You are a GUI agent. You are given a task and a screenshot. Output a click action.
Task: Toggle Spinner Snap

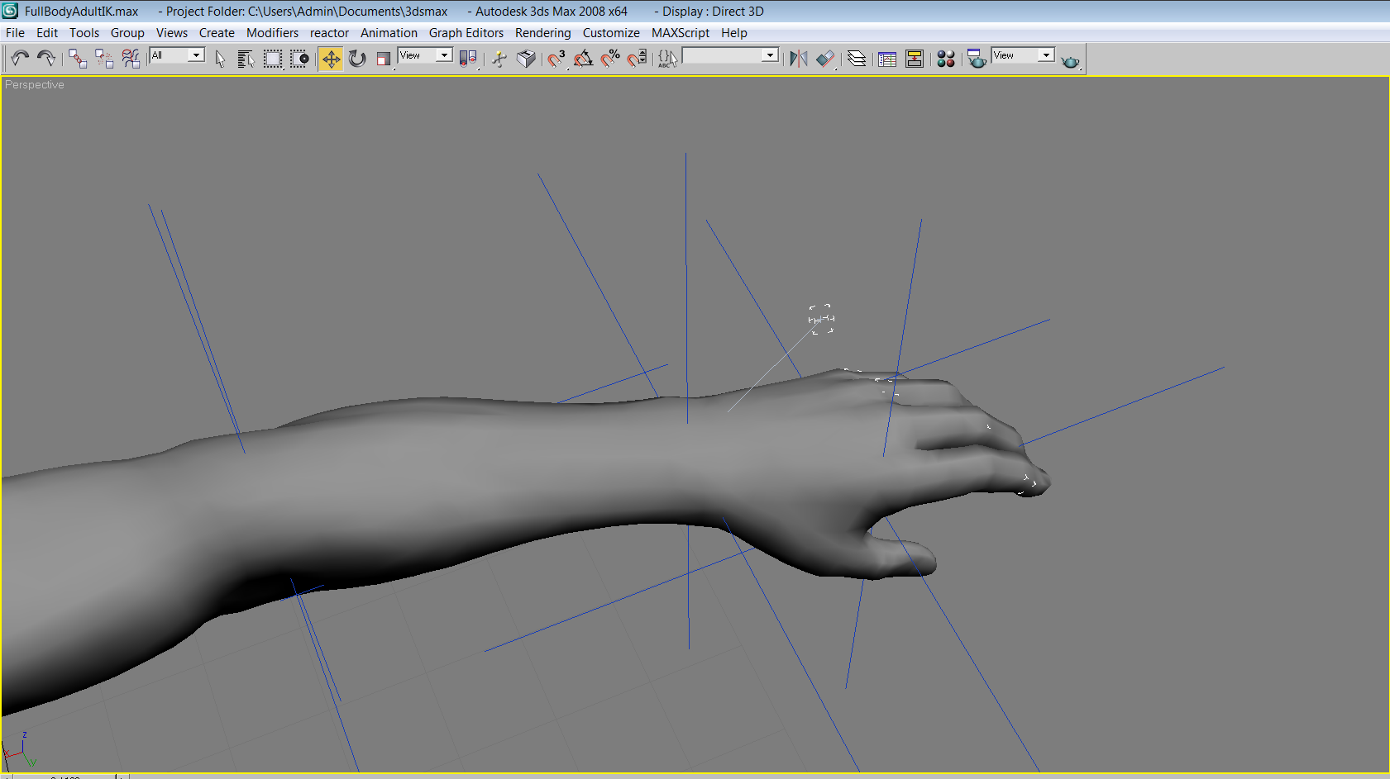coord(637,58)
